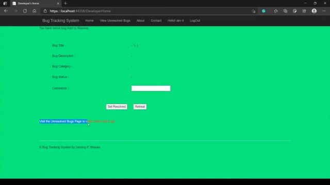Restore down the browser window

tap(315, 4)
